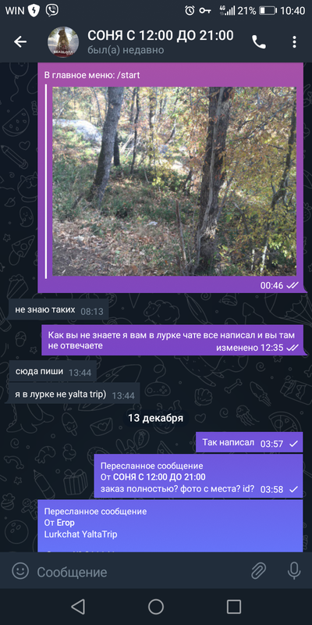312x625 pixels.
Task: Tap the '13 декабря' date separator
Action: click(x=155, y=418)
